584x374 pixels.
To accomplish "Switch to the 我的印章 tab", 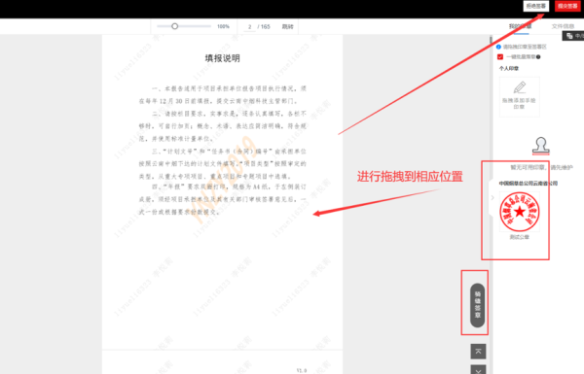I will point(521,26).
